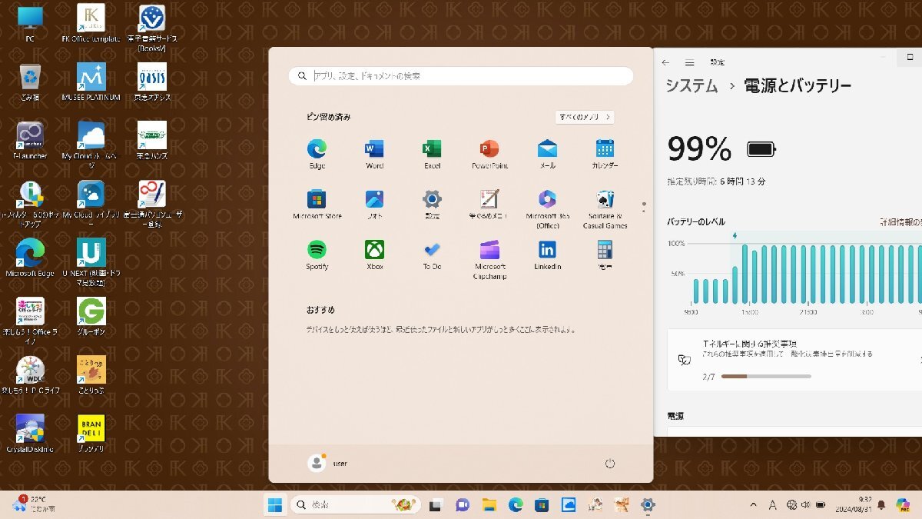Open the Settings gear in Start menu

point(432,205)
